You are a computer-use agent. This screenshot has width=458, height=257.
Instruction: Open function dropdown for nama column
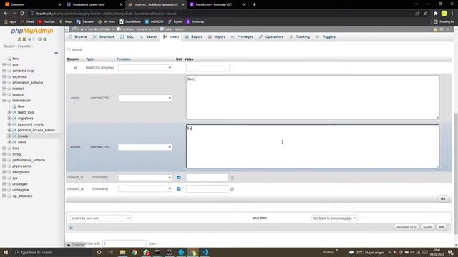pyautogui.click(x=145, y=98)
